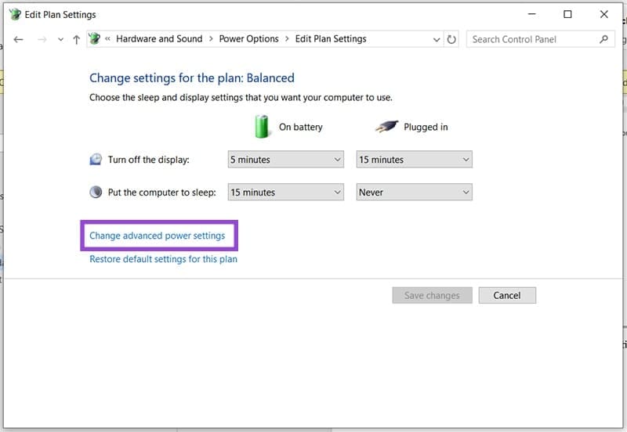Click the 'Plugged in' column label

coord(426,127)
